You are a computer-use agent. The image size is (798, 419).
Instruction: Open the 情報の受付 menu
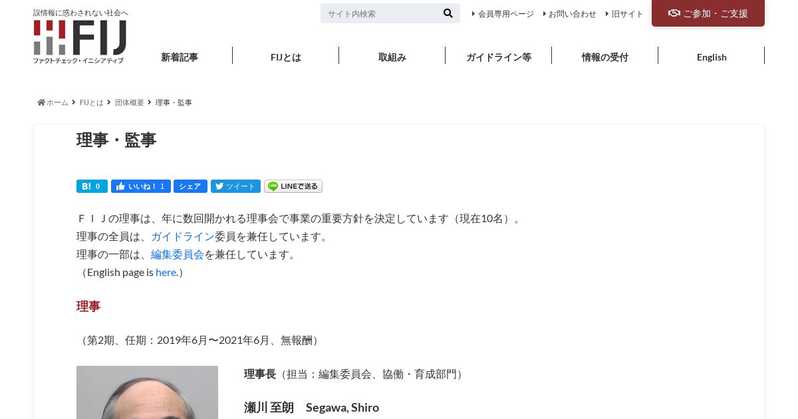pyautogui.click(x=605, y=57)
